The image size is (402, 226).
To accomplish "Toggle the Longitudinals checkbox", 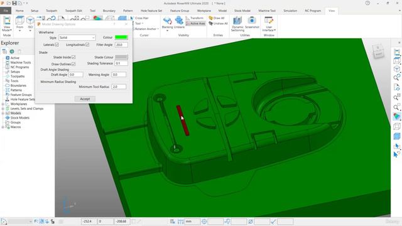I will tap(87, 45).
